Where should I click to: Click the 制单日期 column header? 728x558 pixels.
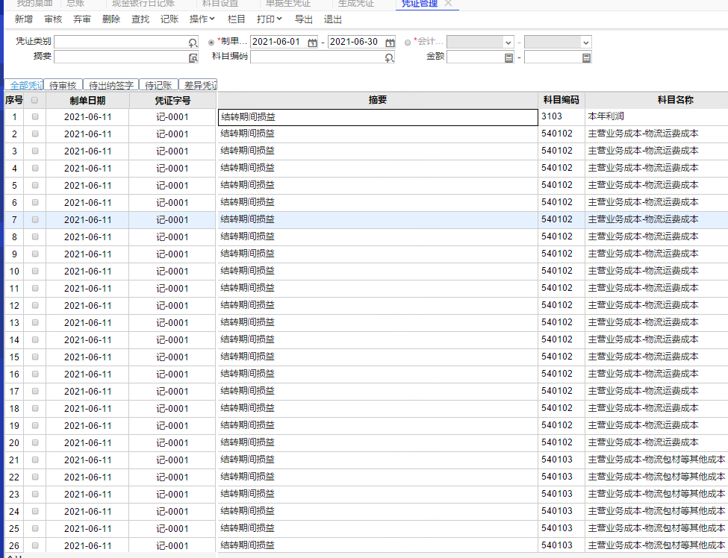coord(88,100)
